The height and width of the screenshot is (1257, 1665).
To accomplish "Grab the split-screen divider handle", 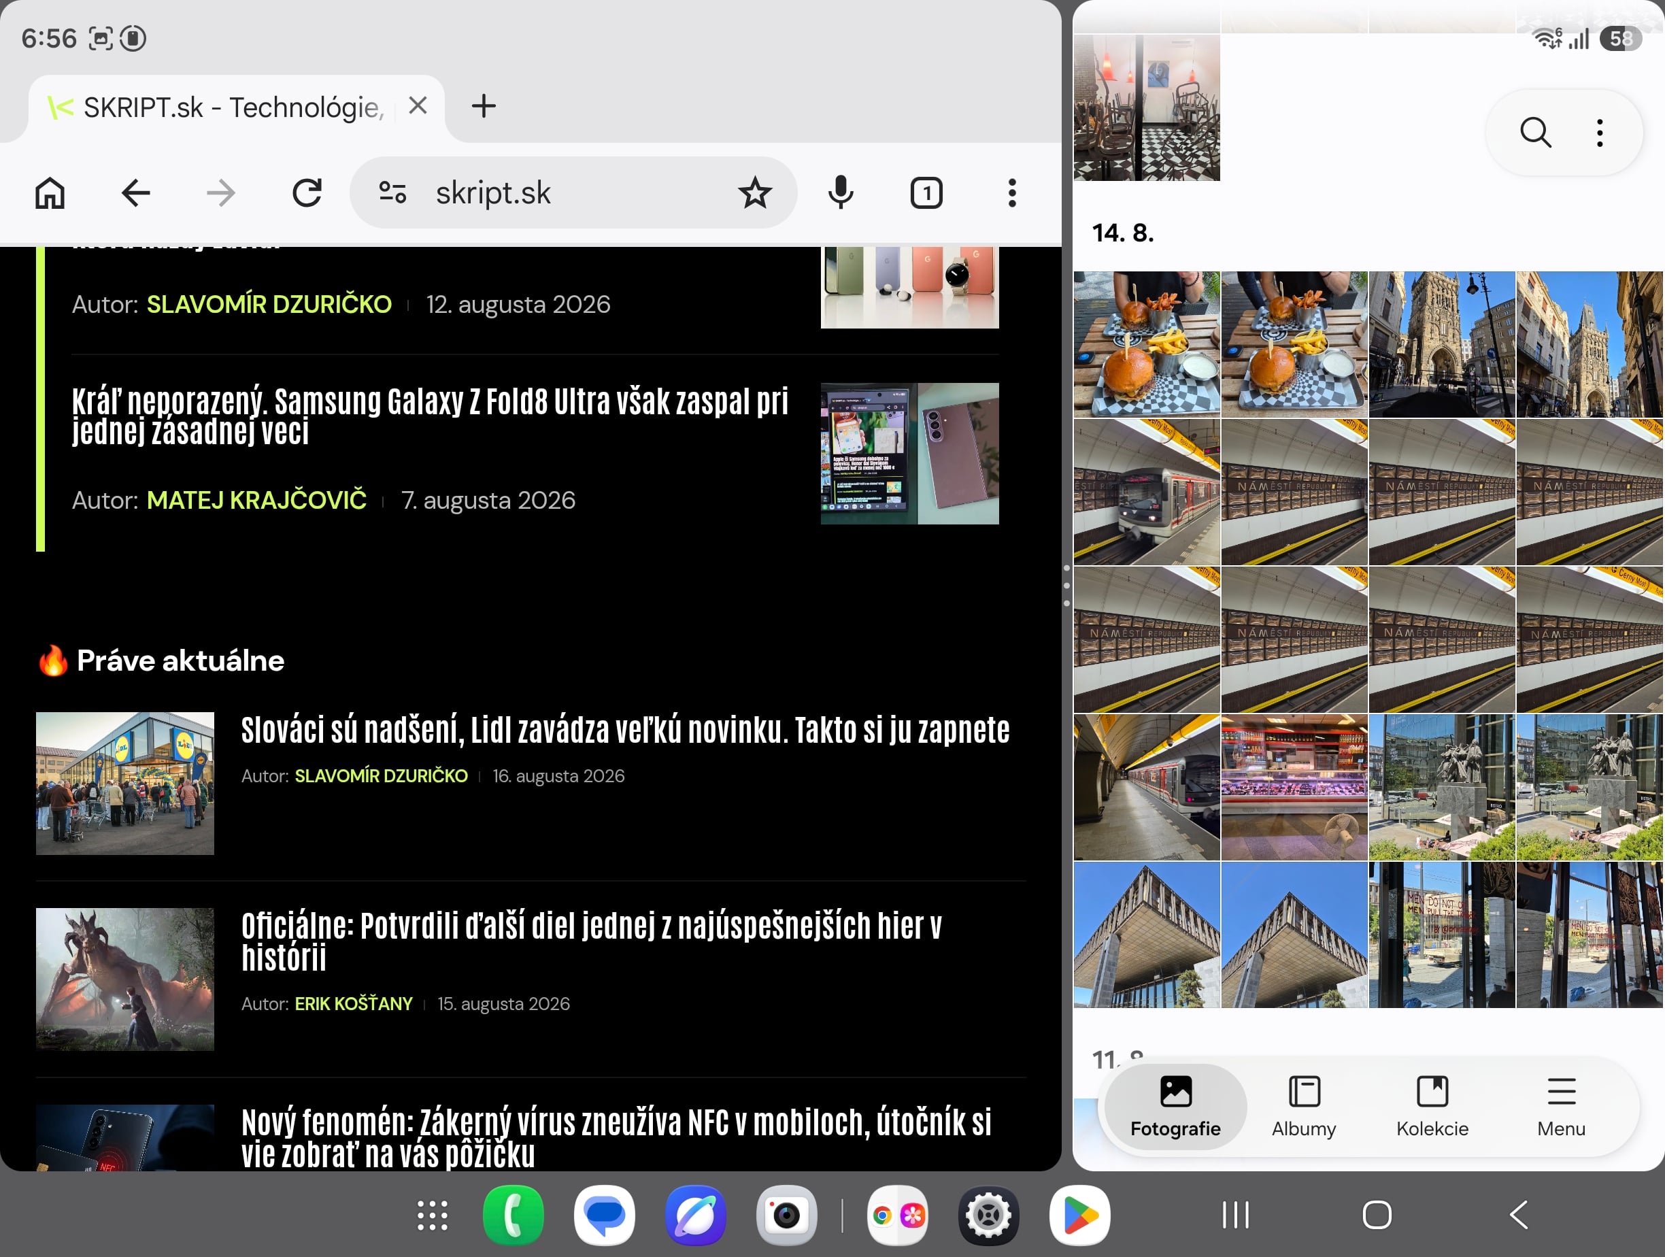I will pyautogui.click(x=1066, y=585).
